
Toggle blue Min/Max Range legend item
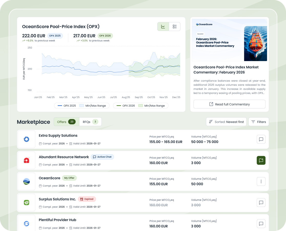pyautogui.click(x=93, y=105)
